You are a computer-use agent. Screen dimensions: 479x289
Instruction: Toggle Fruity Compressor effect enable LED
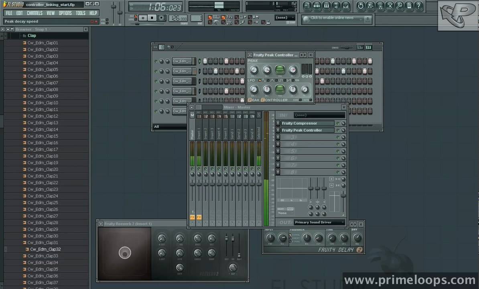coord(337,123)
